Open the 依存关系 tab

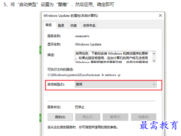click(89, 25)
